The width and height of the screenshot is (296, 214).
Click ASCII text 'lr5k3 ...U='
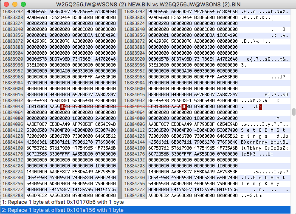(257, 154)
